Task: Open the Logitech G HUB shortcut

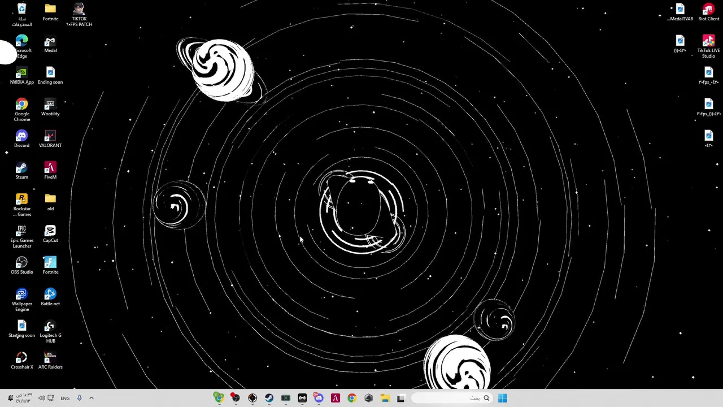Action: coord(50,331)
